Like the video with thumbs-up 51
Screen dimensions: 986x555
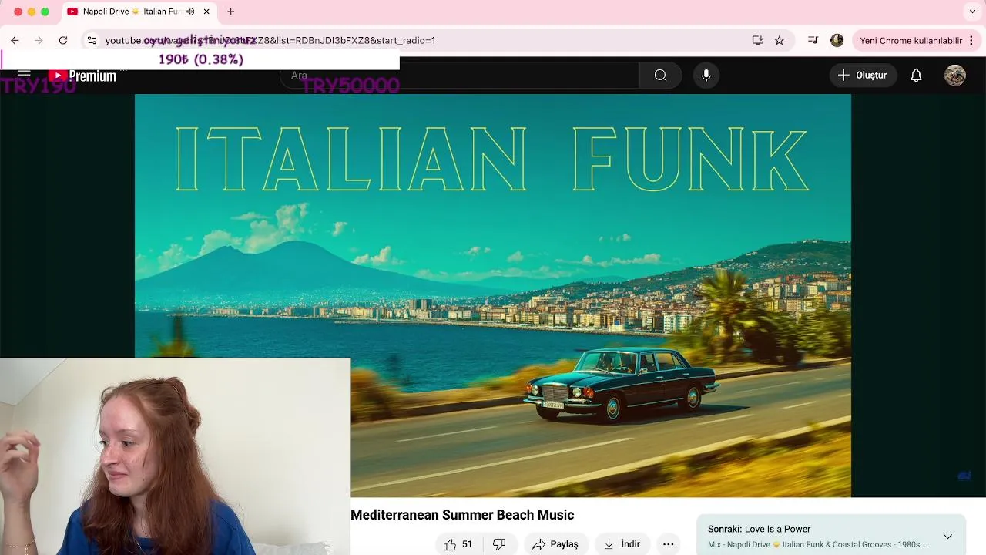click(x=458, y=544)
